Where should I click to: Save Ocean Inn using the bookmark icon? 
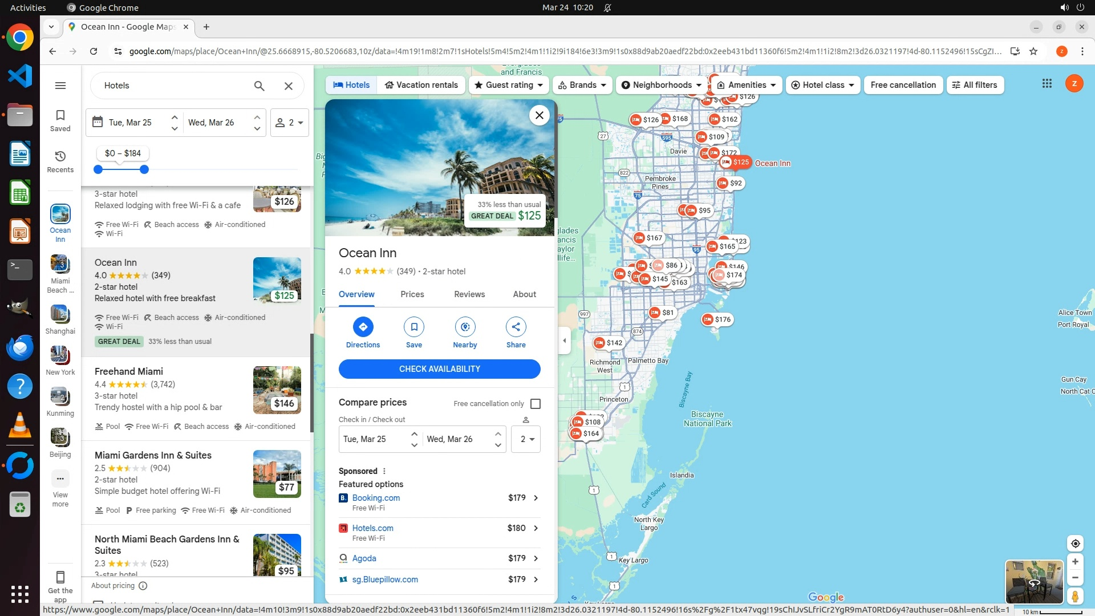point(413,327)
